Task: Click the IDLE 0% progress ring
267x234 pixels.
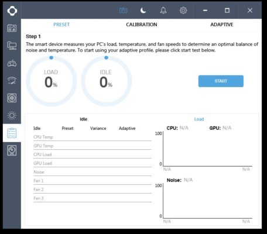Action: pyautogui.click(x=107, y=81)
